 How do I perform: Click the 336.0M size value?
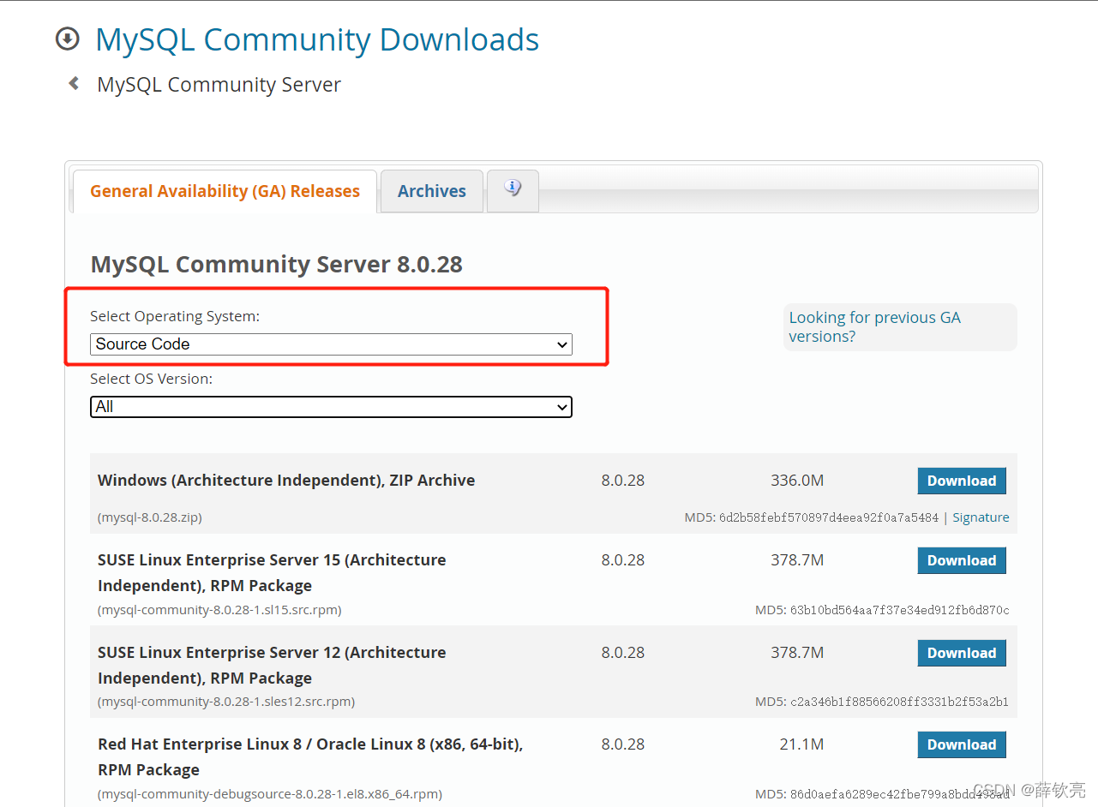[797, 481]
